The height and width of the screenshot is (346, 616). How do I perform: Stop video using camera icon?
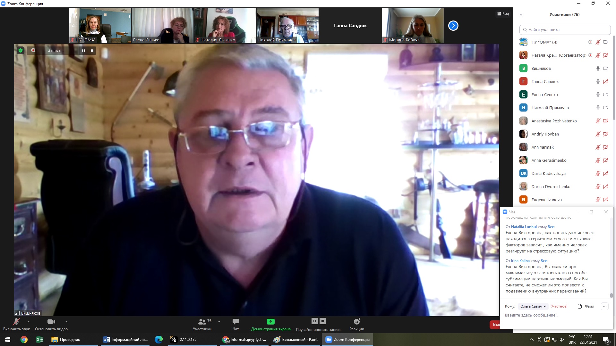click(x=51, y=322)
